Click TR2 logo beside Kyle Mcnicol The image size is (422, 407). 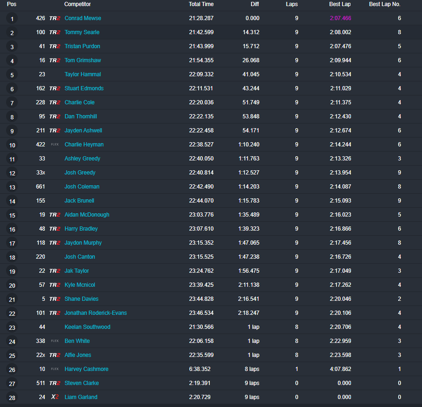pos(55,285)
